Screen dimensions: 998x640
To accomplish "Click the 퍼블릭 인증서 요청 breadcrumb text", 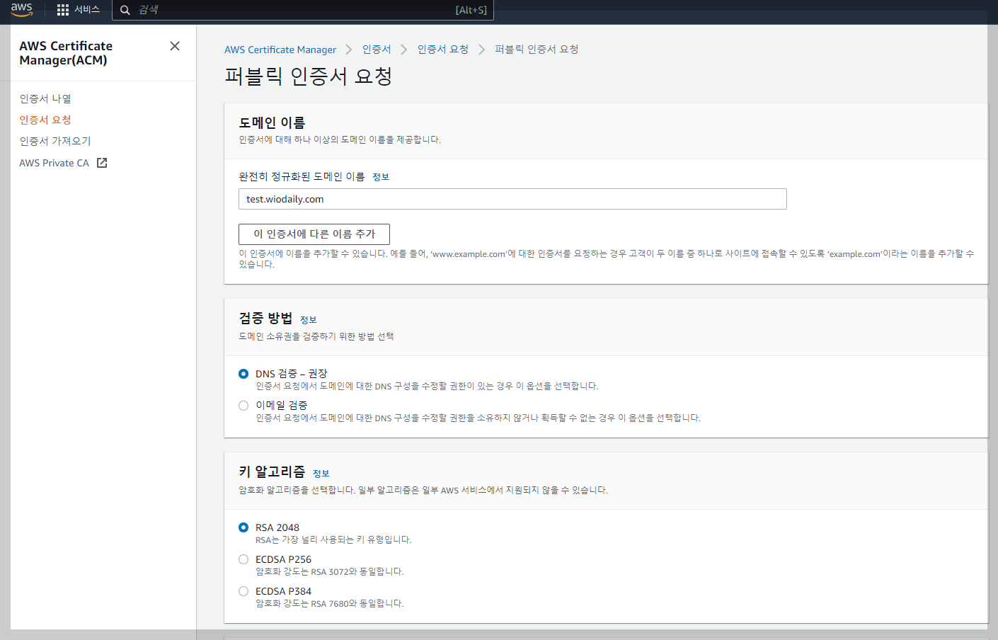I will pos(537,50).
